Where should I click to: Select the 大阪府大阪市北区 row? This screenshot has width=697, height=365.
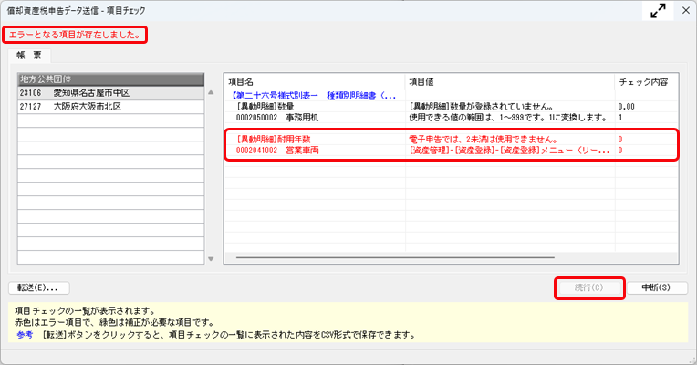pos(109,106)
